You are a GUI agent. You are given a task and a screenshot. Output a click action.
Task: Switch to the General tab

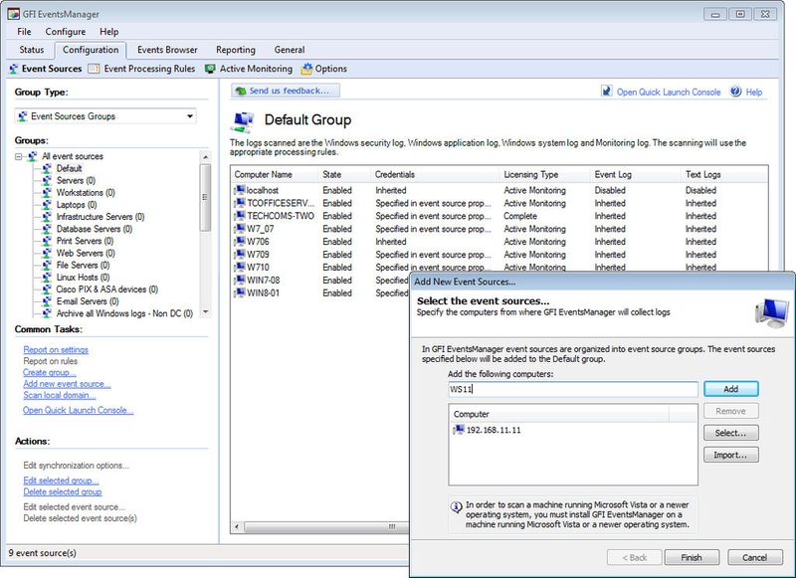click(290, 50)
